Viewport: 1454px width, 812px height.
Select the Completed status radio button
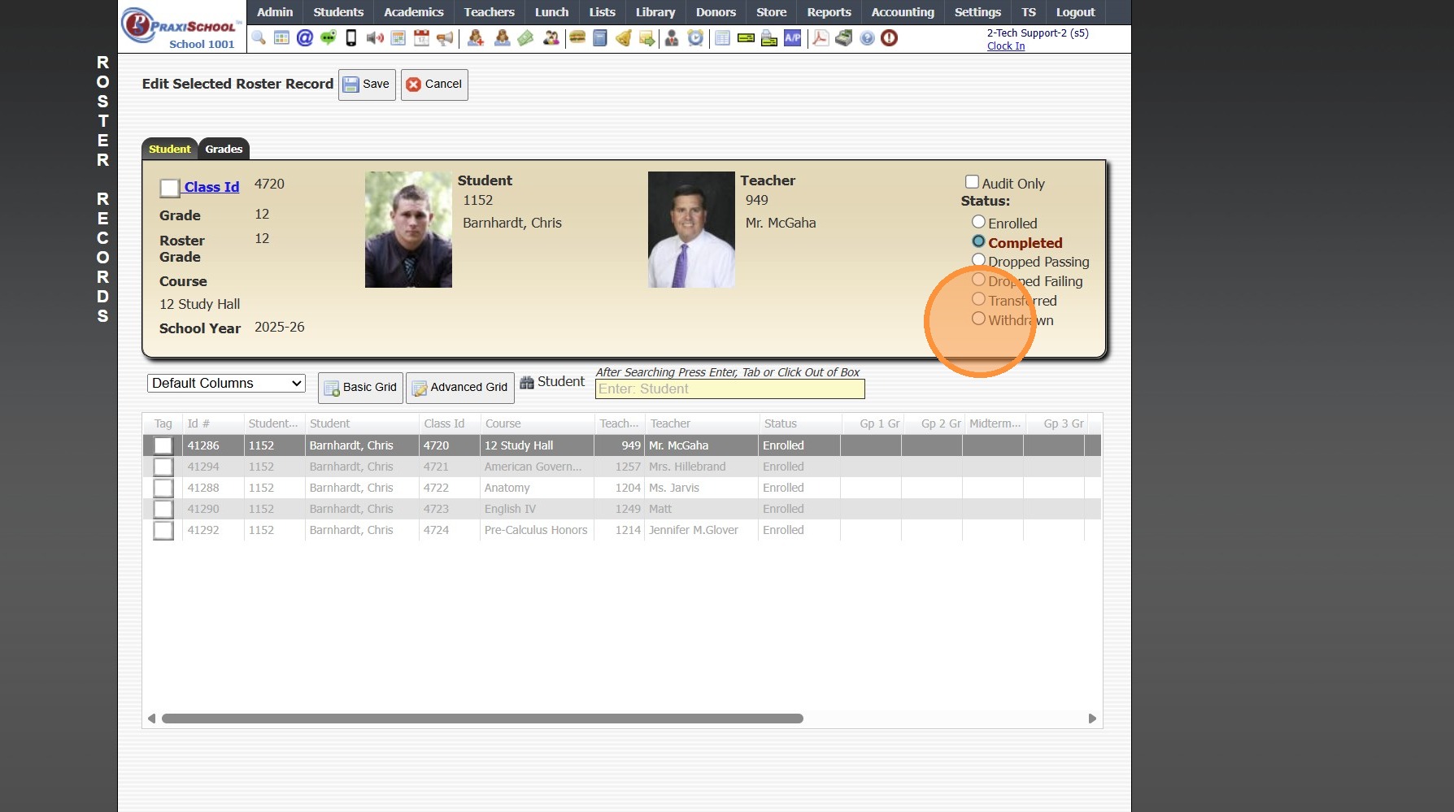(x=978, y=241)
